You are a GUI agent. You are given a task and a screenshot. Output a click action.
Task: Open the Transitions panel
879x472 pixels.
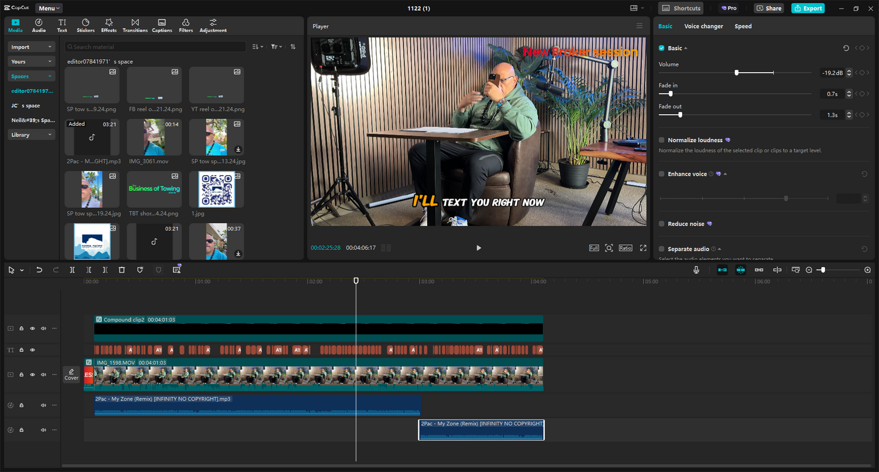pyautogui.click(x=135, y=26)
